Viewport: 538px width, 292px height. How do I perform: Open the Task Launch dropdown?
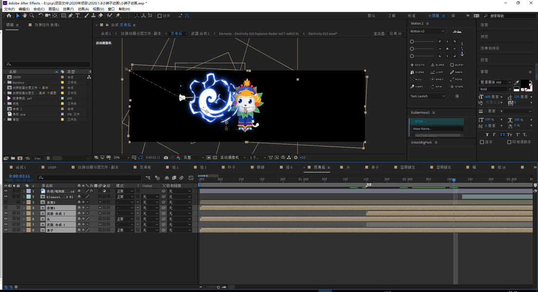427,96
